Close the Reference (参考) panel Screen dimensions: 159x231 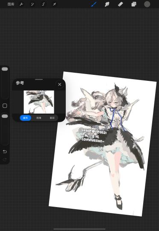point(59,84)
